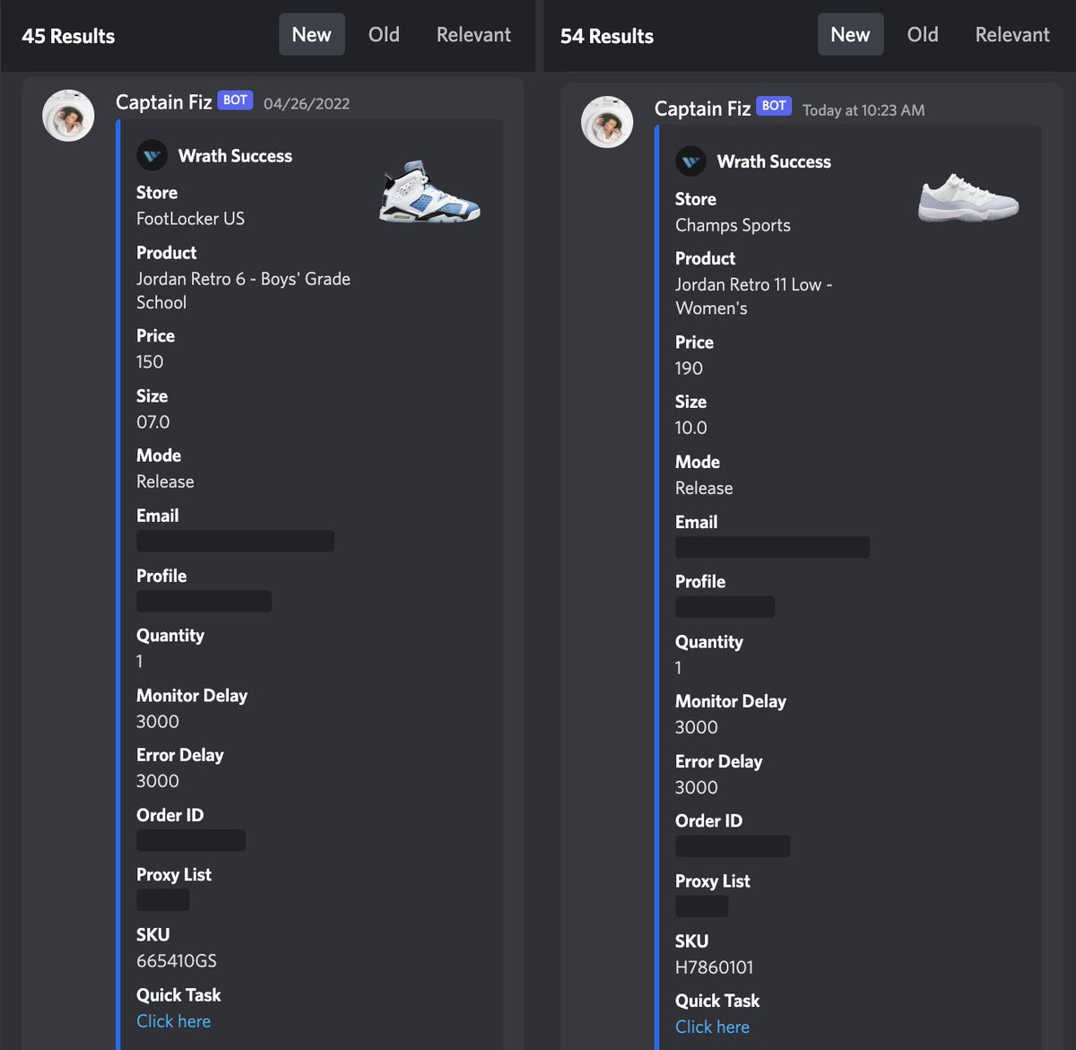Click BOT badge in 04/26/2022 message

click(x=235, y=100)
